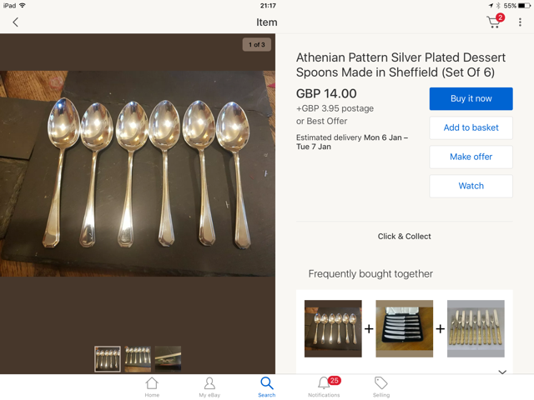The image size is (534, 400).
Task: Watch this spoon listing
Action: [x=471, y=186]
